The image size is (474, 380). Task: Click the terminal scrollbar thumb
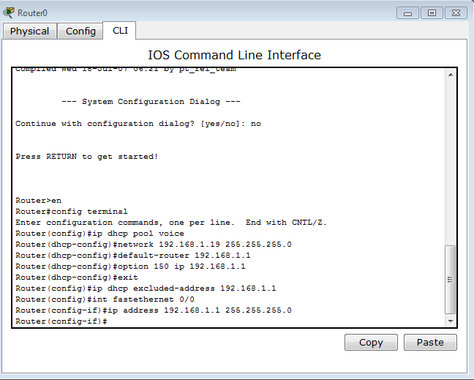(x=451, y=280)
